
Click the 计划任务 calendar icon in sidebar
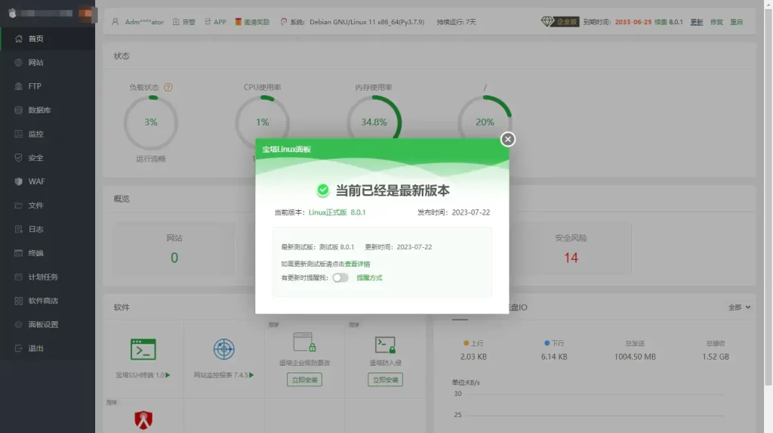pos(18,277)
